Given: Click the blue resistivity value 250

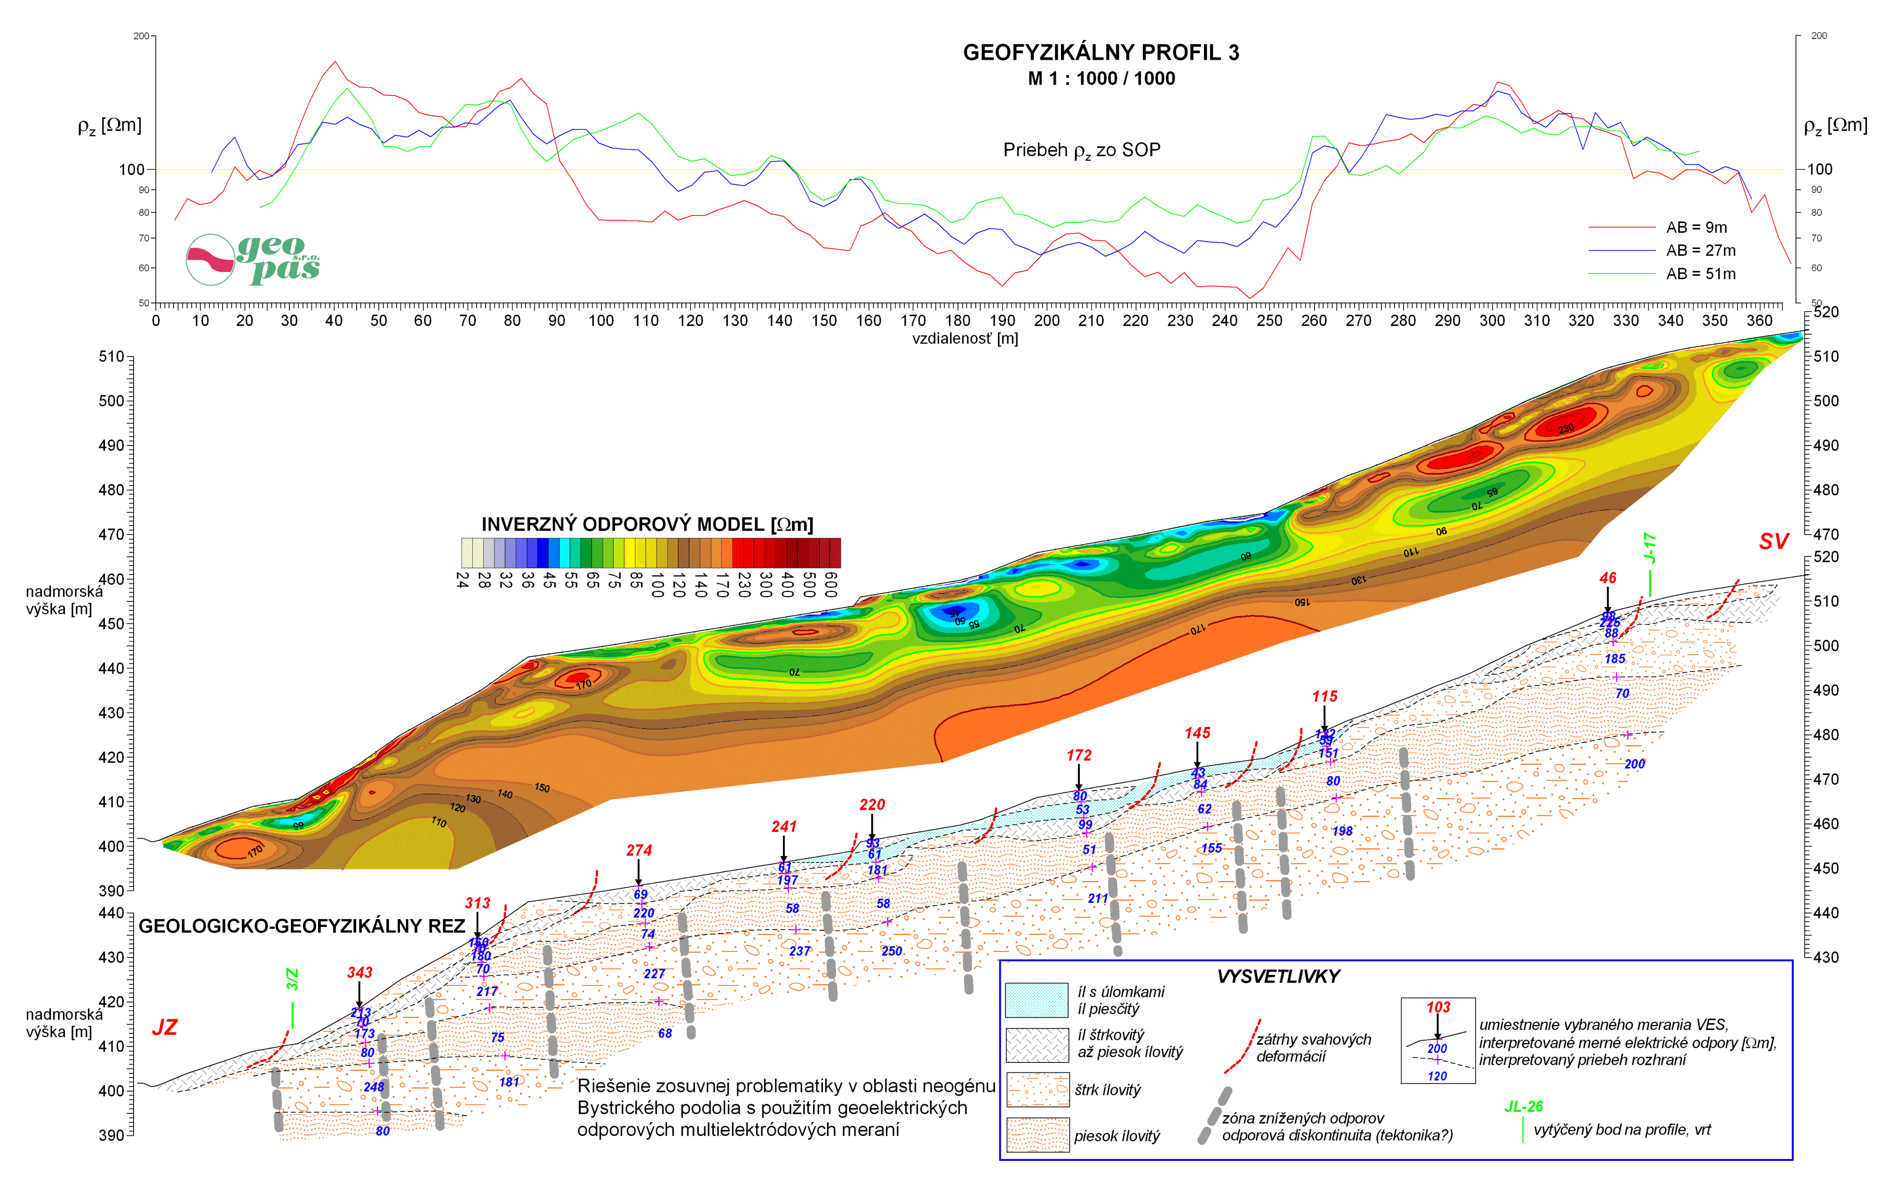Looking at the screenshot, I should (892, 951).
